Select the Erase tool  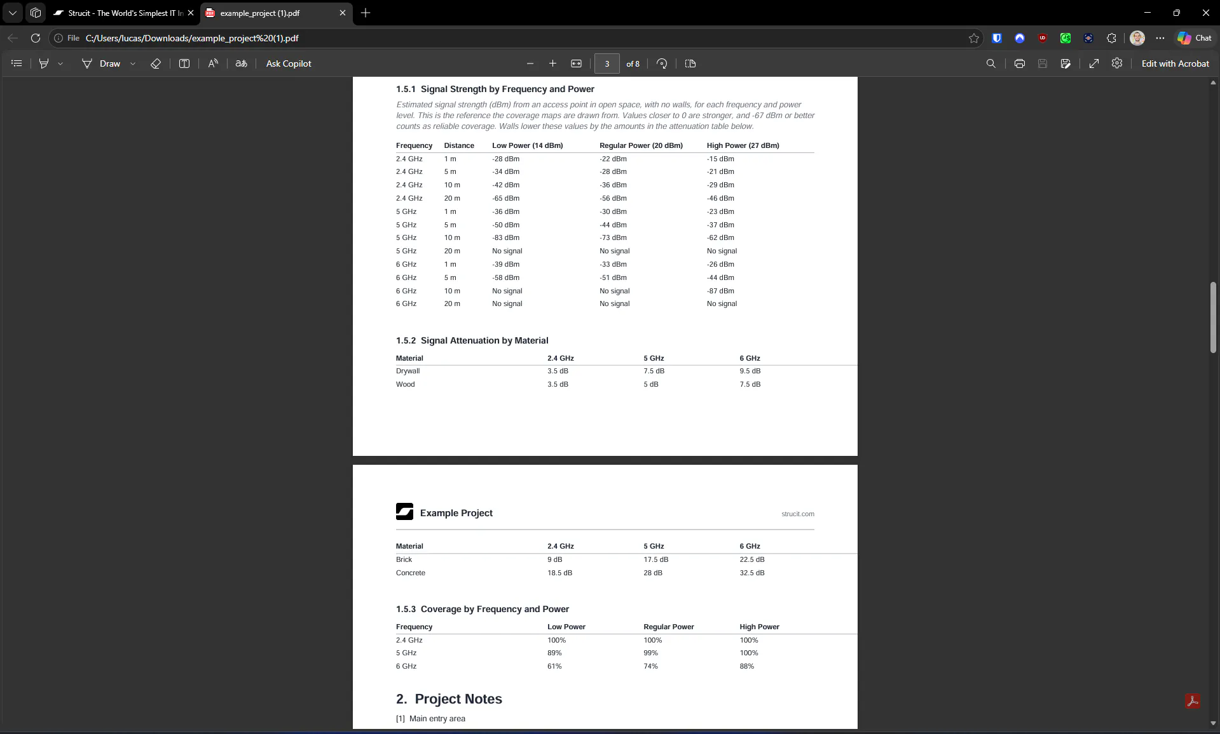tap(155, 63)
